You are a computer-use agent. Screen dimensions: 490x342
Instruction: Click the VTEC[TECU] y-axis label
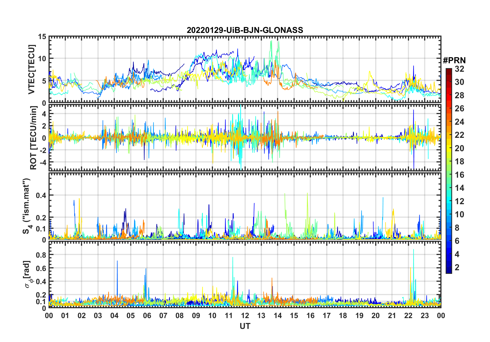[31, 70]
